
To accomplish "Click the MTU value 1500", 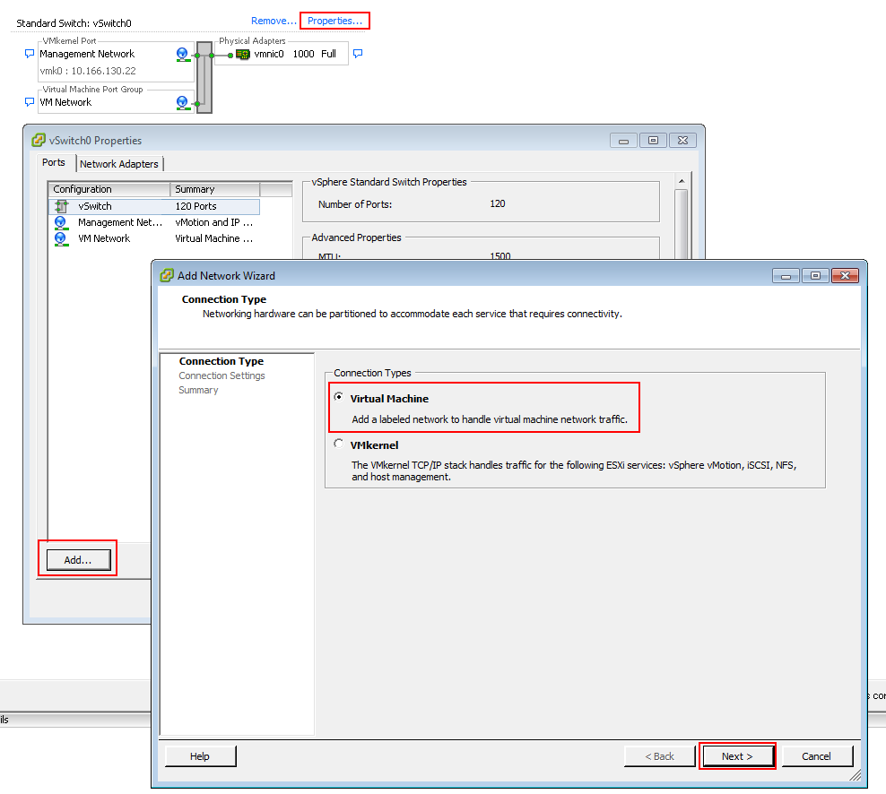I will tap(500, 255).
